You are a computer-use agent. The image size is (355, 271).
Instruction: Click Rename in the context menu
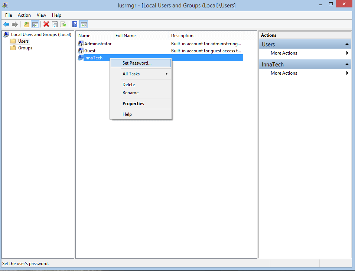click(x=130, y=93)
